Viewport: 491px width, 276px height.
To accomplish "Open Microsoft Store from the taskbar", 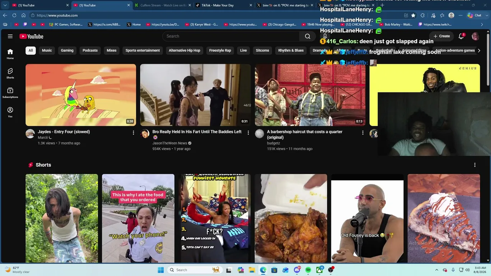I will [274, 270].
